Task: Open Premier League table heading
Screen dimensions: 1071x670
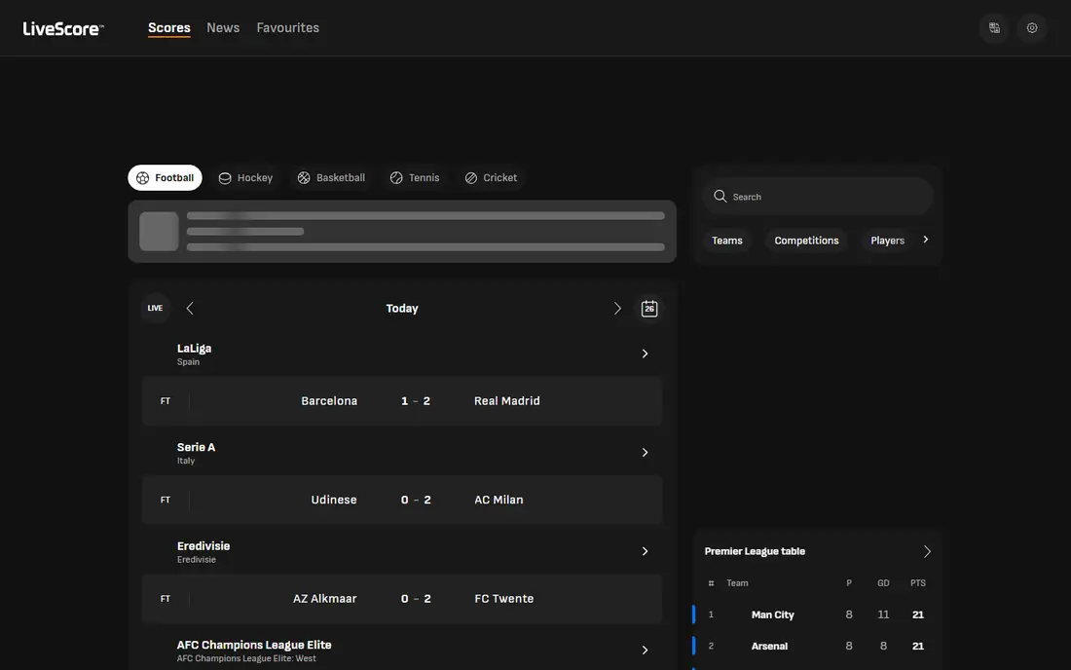Action: pos(755,551)
